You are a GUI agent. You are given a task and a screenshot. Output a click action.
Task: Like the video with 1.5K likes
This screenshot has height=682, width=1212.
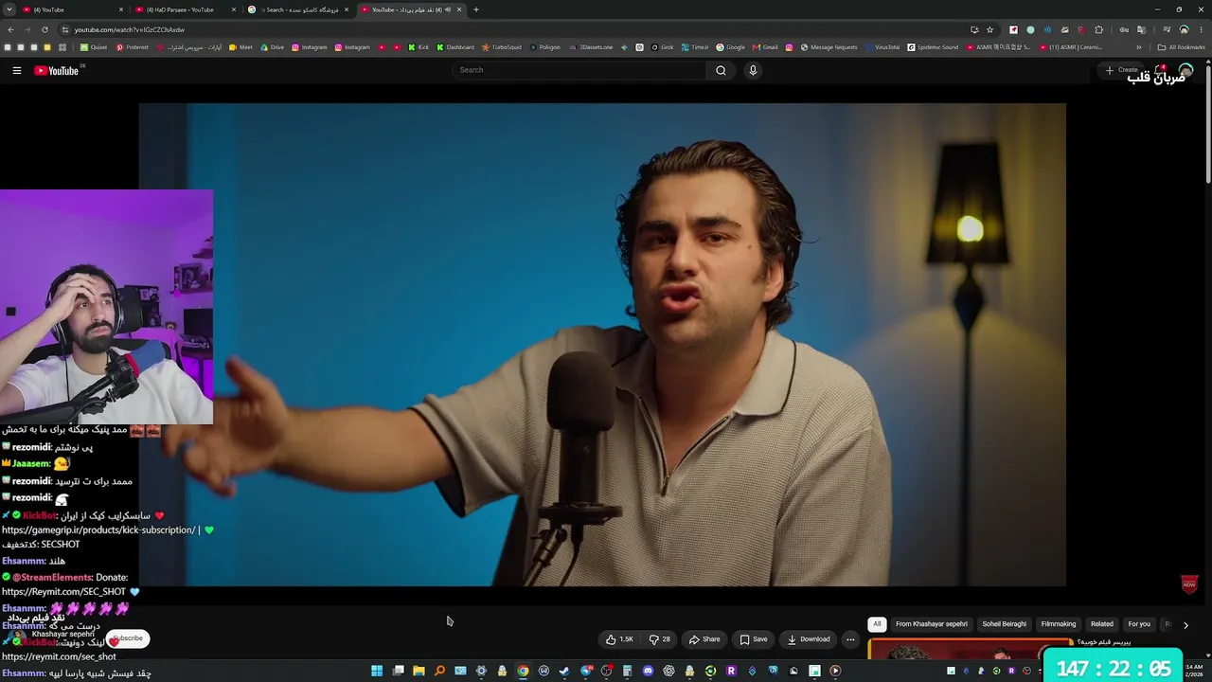click(619, 639)
